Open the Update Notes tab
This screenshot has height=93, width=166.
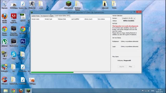(x=35, y=16)
